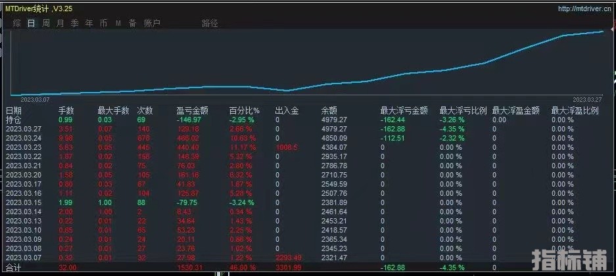Select the 2023.03.14 date row
This screenshot has width=616, height=276.
click(x=24, y=212)
